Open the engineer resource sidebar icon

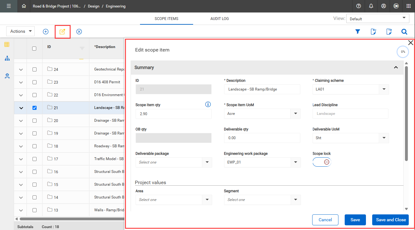[x=7, y=76]
